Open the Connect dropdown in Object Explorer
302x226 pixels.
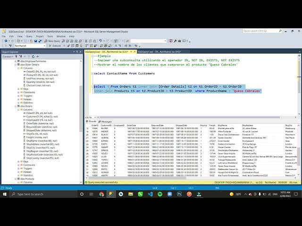click(x=8, y=56)
